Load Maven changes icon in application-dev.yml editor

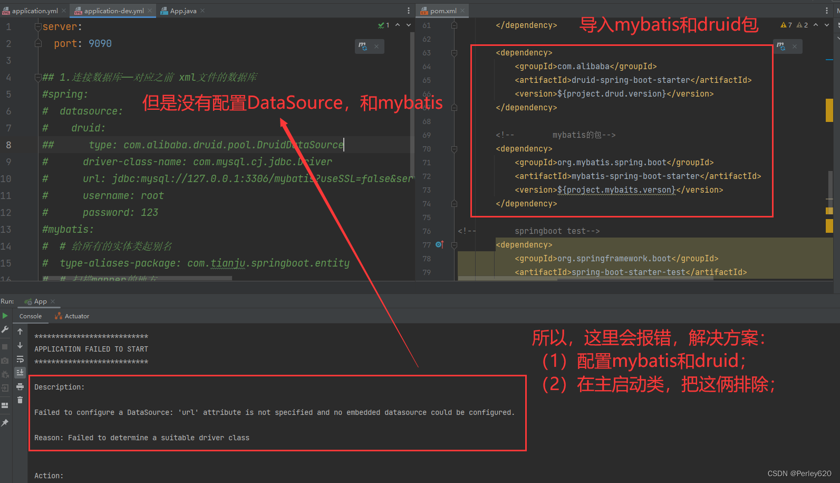coord(363,46)
